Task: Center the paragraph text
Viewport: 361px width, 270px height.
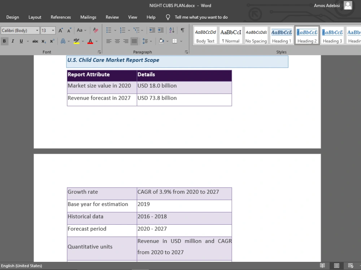Action: click(x=117, y=41)
